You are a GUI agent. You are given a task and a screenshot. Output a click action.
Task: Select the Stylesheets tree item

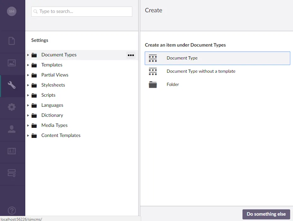[53, 85]
